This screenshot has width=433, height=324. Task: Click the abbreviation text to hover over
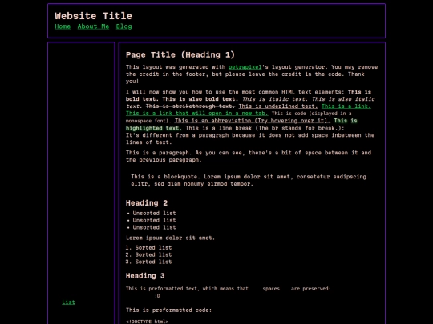[x=253, y=121]
